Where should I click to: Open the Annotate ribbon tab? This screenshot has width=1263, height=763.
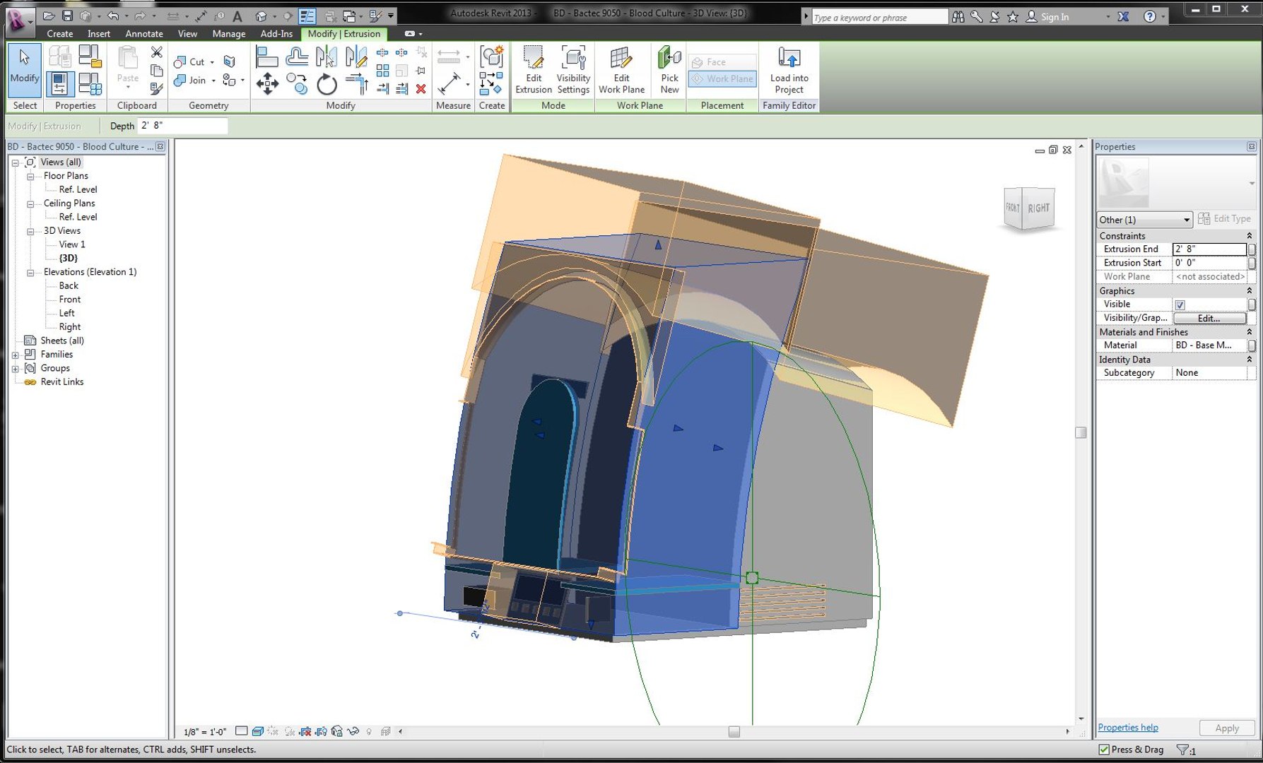coord(144,34)
